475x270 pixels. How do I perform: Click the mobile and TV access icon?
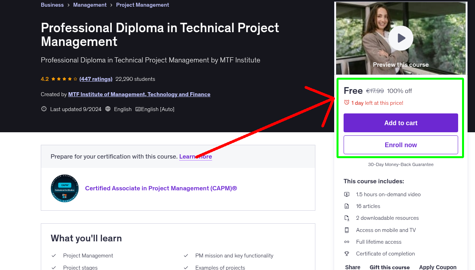pos(347,230)
